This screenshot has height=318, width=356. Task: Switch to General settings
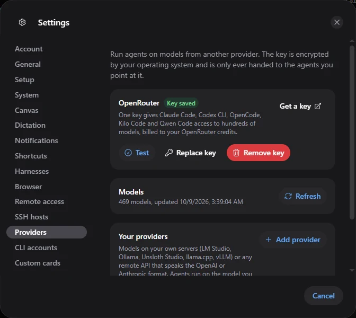coord(28,64)
